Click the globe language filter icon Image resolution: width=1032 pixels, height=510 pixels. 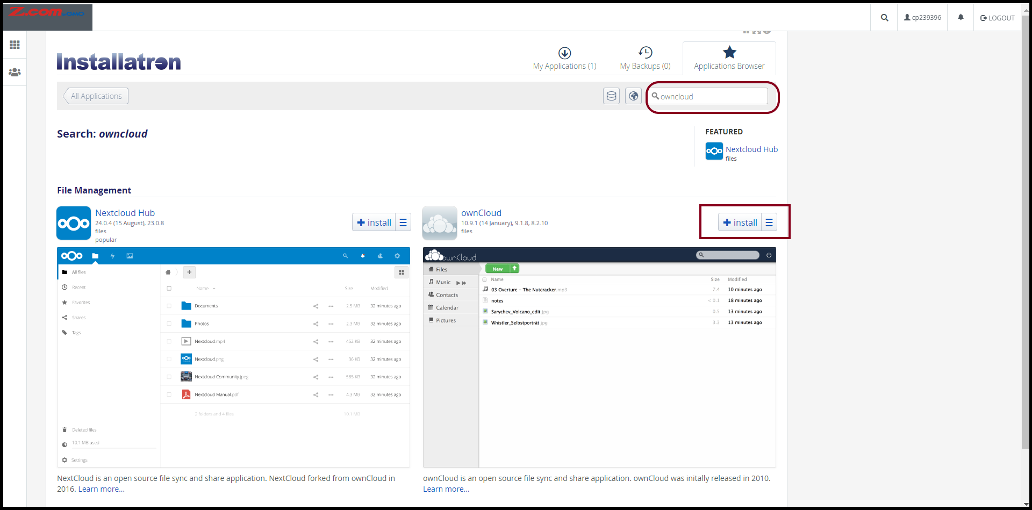tap(633, 96)
